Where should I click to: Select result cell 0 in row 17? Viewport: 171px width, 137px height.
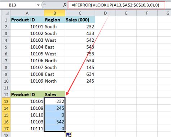tap(54, 129)
